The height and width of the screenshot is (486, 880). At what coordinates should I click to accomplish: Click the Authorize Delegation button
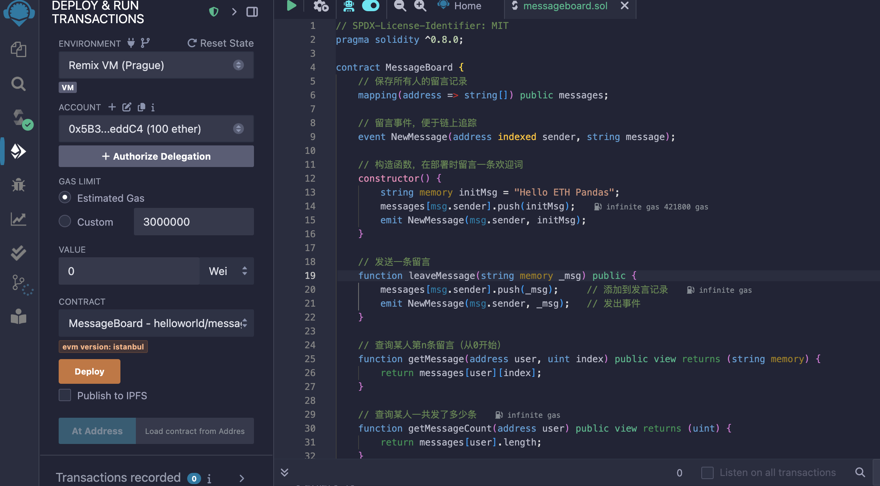[x=156, y=156]
